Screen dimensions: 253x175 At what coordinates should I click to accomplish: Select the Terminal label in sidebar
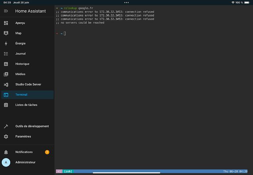click(x=21, y=95)
